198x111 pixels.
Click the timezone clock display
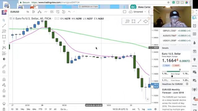(x=120, y=109)
